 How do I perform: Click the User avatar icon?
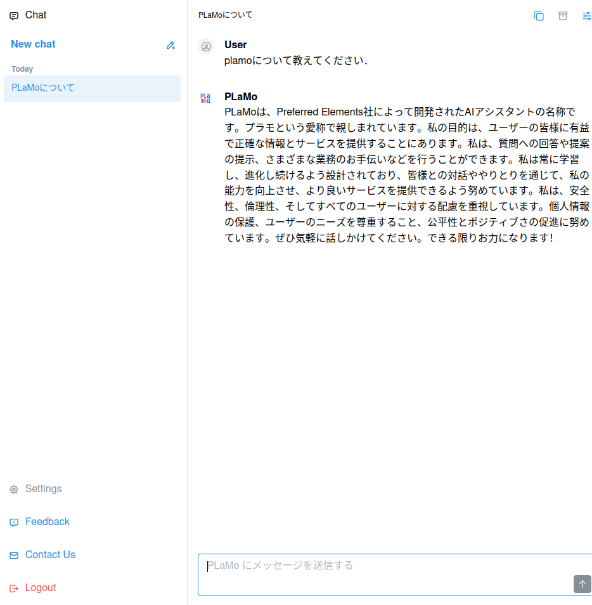(206, 47)
